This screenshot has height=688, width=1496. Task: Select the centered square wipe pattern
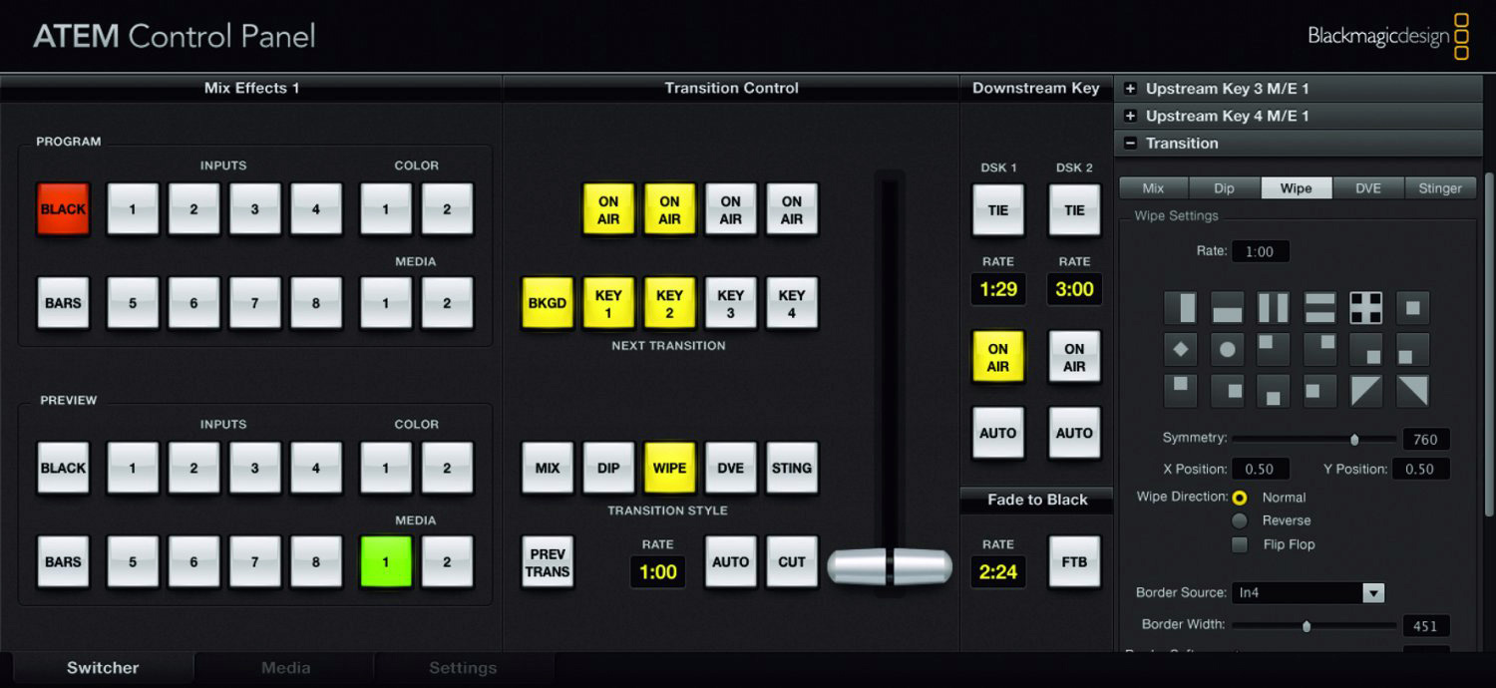[1412, 308]
